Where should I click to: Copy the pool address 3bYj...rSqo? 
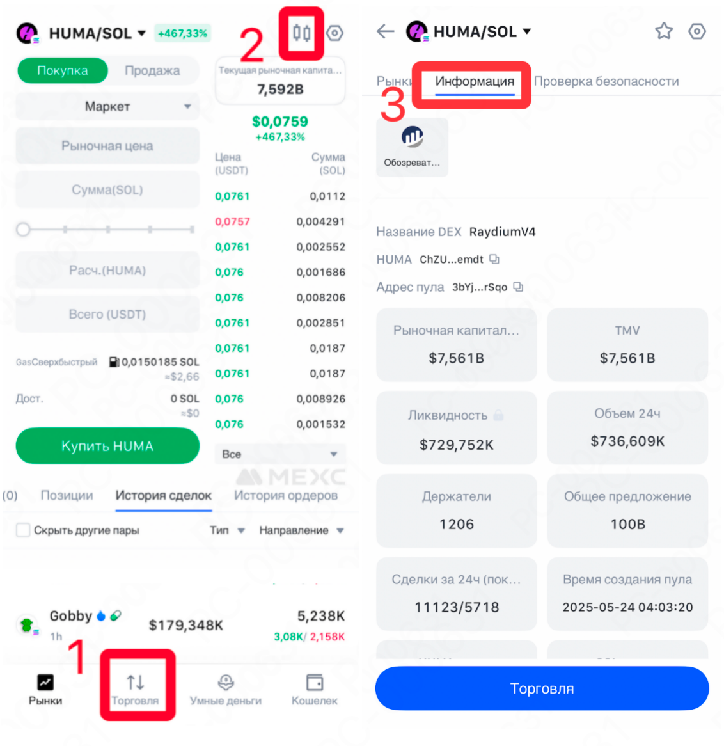(x=519, y=287)
